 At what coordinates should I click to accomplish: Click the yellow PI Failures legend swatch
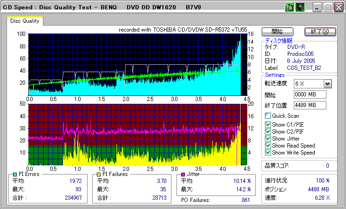(x=98, y=174)
